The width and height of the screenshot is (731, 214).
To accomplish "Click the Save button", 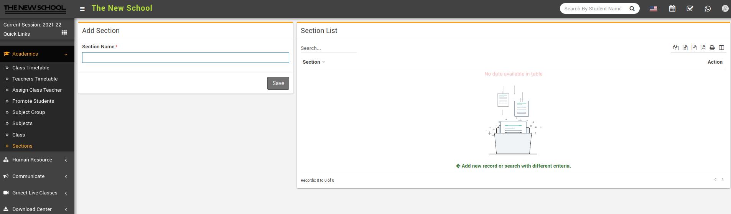I will [x=278, y=83].
